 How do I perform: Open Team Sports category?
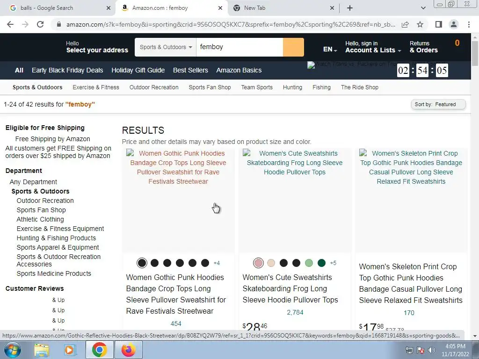tap(257, 87)
